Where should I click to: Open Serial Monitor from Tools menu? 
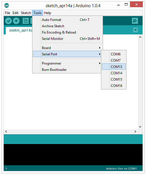coord(68,39)
